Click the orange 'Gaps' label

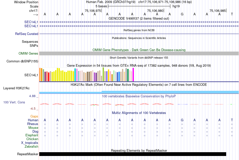pyautogui.click(x=34, y=116)
